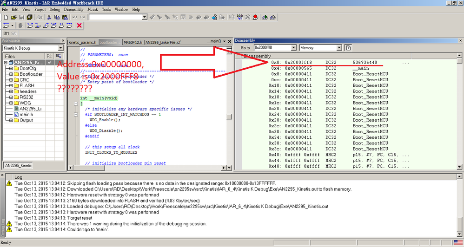The image size is (464, 247).
Task: Click the Go debug icon
Action: click(69, 26)
